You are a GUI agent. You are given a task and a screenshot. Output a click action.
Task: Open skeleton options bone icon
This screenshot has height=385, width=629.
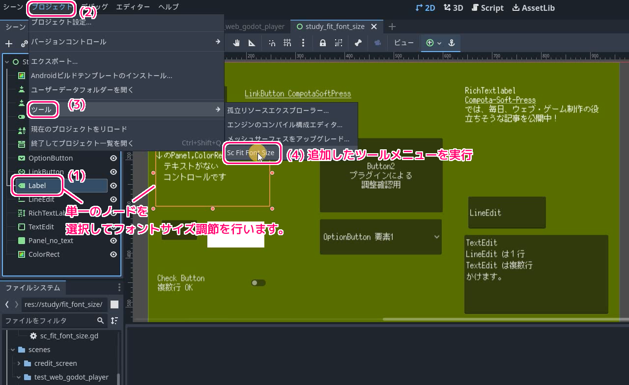tap(358, 43)
